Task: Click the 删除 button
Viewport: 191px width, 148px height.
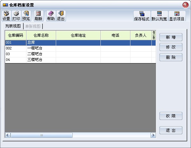Action: (x=171, y=57)
